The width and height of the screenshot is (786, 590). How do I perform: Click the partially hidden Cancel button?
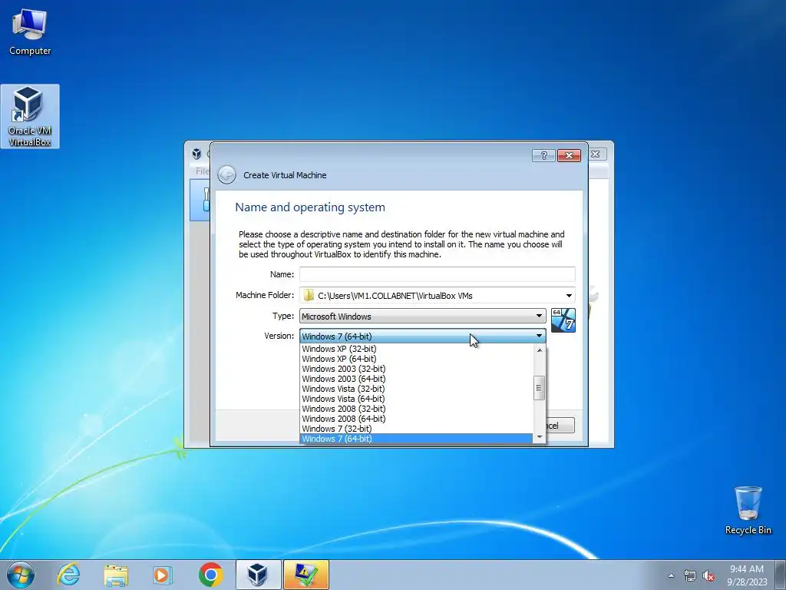point(560,426)
